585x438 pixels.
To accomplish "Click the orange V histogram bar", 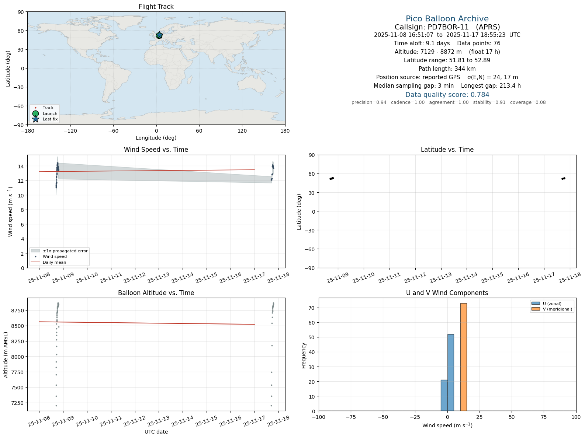I will pyautogui.click(x=463, y=357).
